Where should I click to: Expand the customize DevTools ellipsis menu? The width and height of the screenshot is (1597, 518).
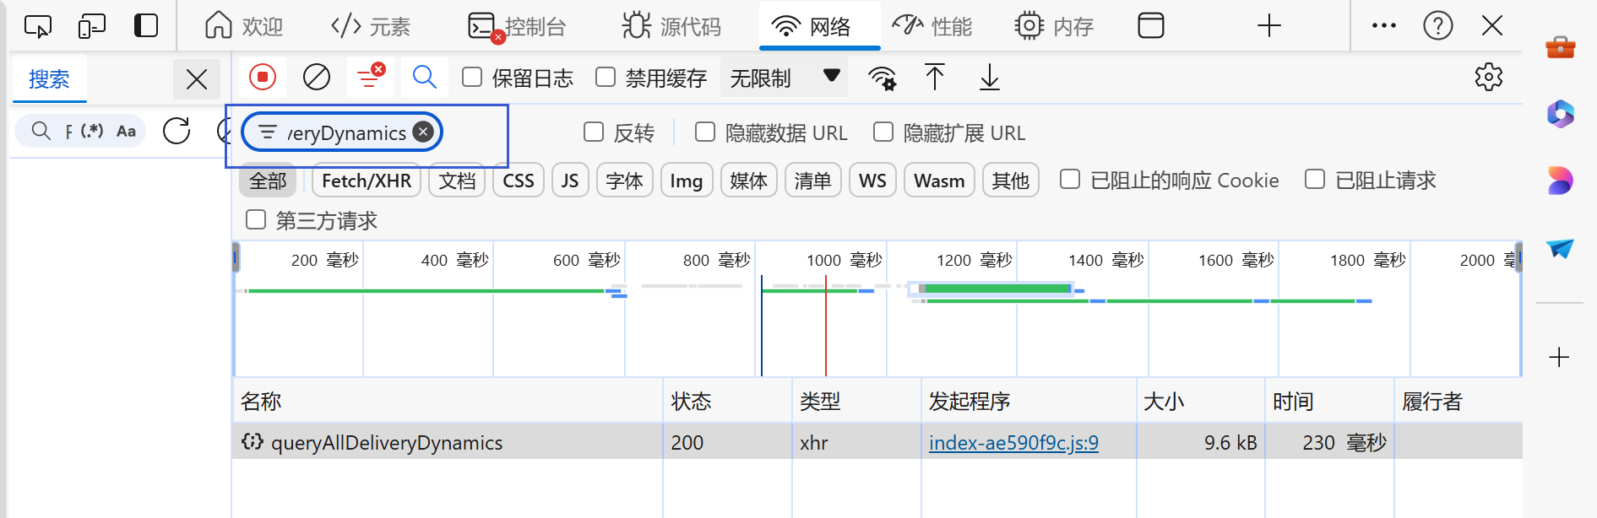[x=1383, y=26]
